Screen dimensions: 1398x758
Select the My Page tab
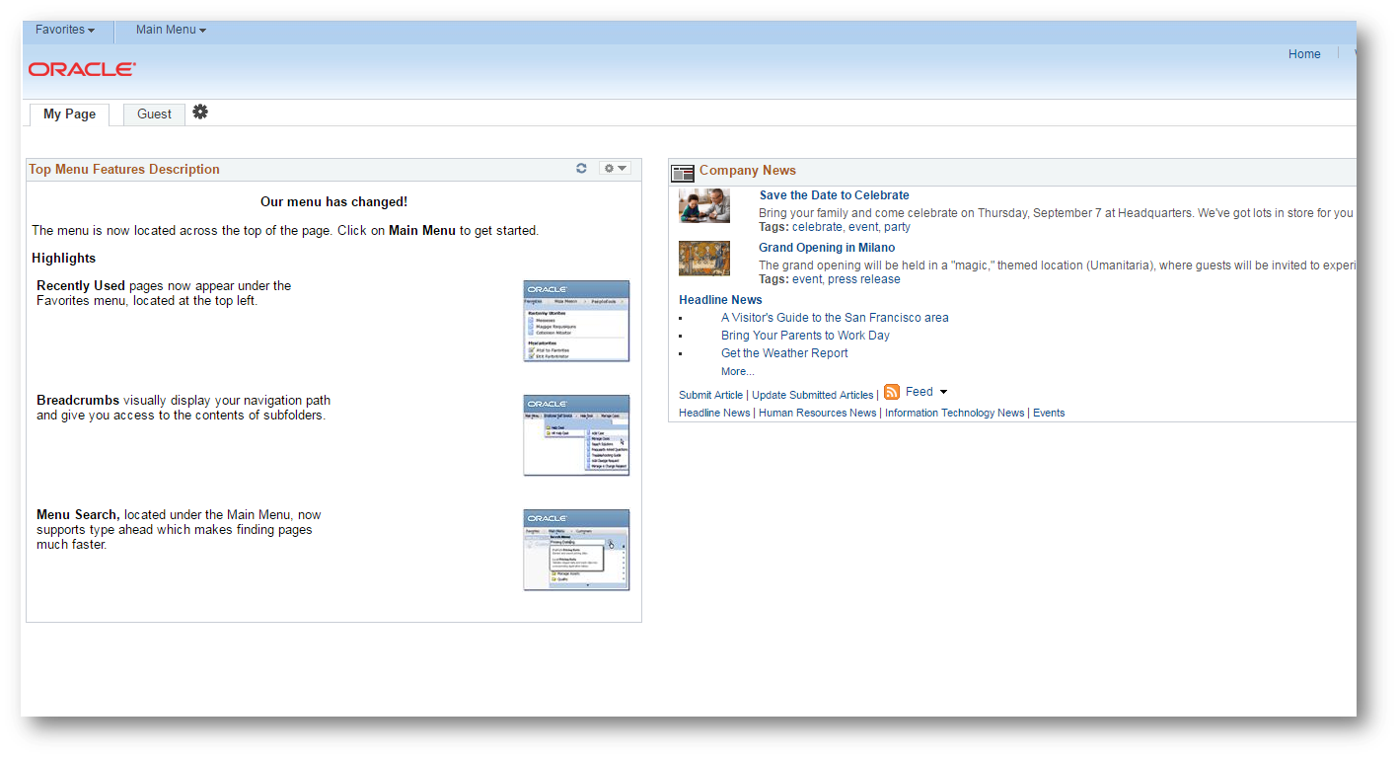68,114
